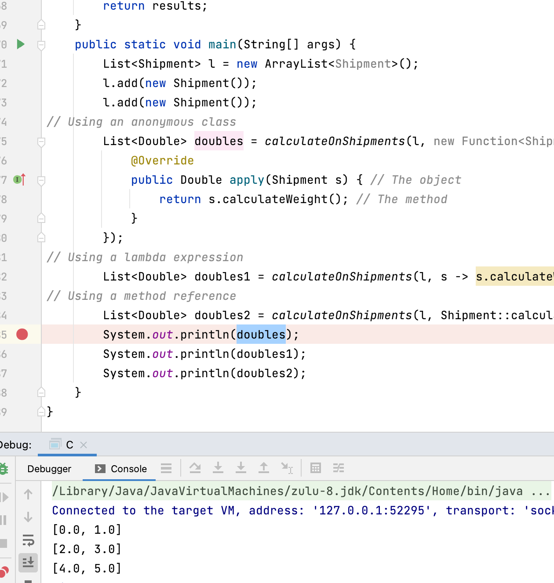Click Show Execution Point icon
The height and width of the screenshot is (583, 554).
pos(166,468)
